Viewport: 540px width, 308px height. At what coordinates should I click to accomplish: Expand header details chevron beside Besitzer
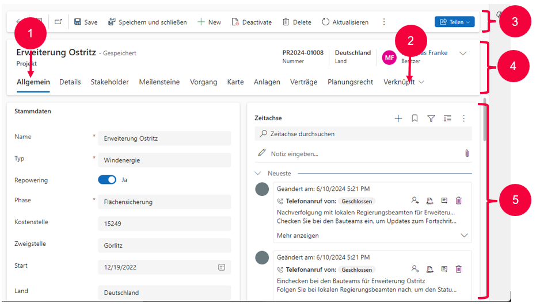(x=463, y=53)
